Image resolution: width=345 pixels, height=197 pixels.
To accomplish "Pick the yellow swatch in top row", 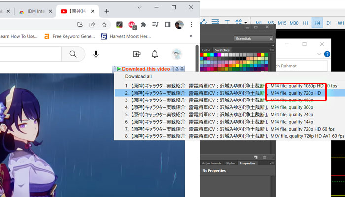I will point(205,55).
